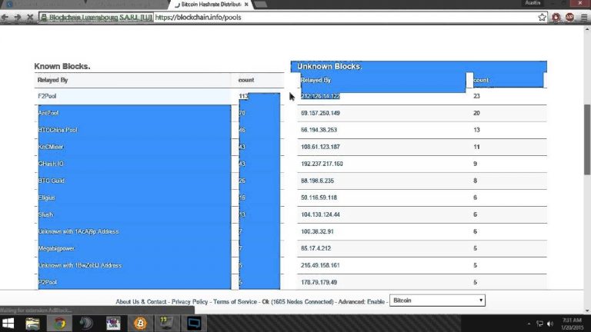Viewport: 591px width, 332px height.
Task: Click the F2Pool row showing count 113
Action: point(159,96)
